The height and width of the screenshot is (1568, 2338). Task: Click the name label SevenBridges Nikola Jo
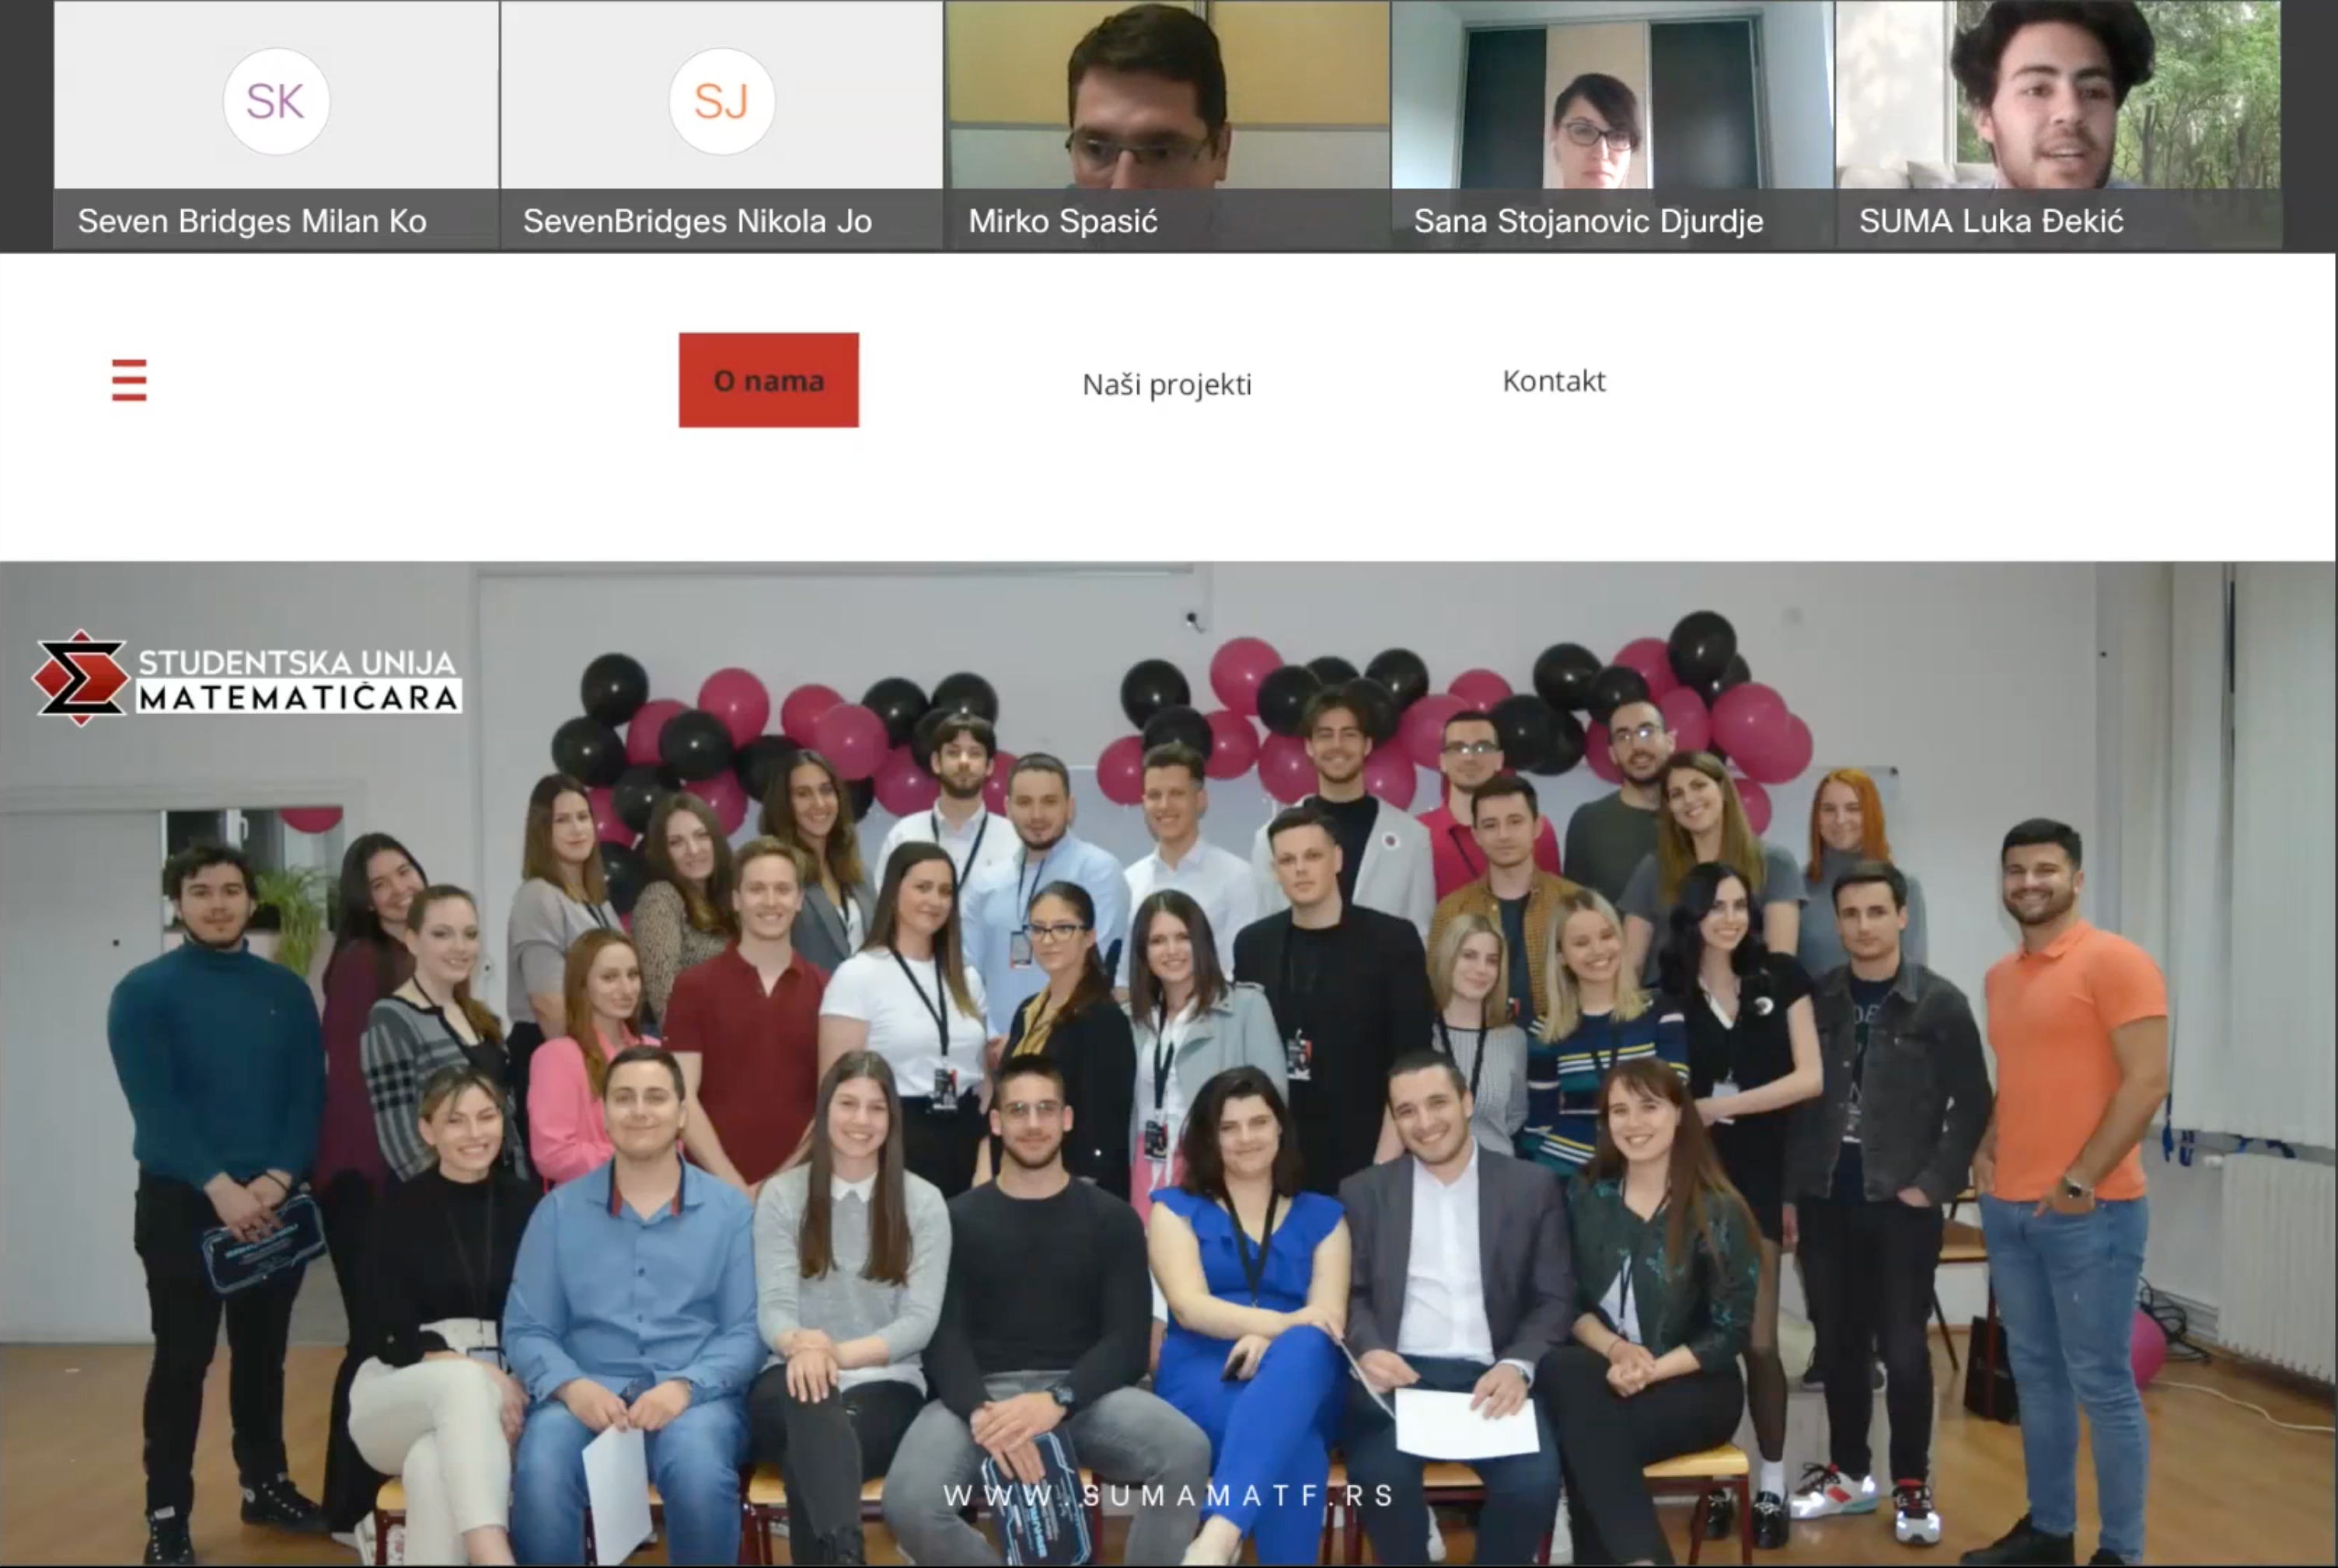(697, 221)
